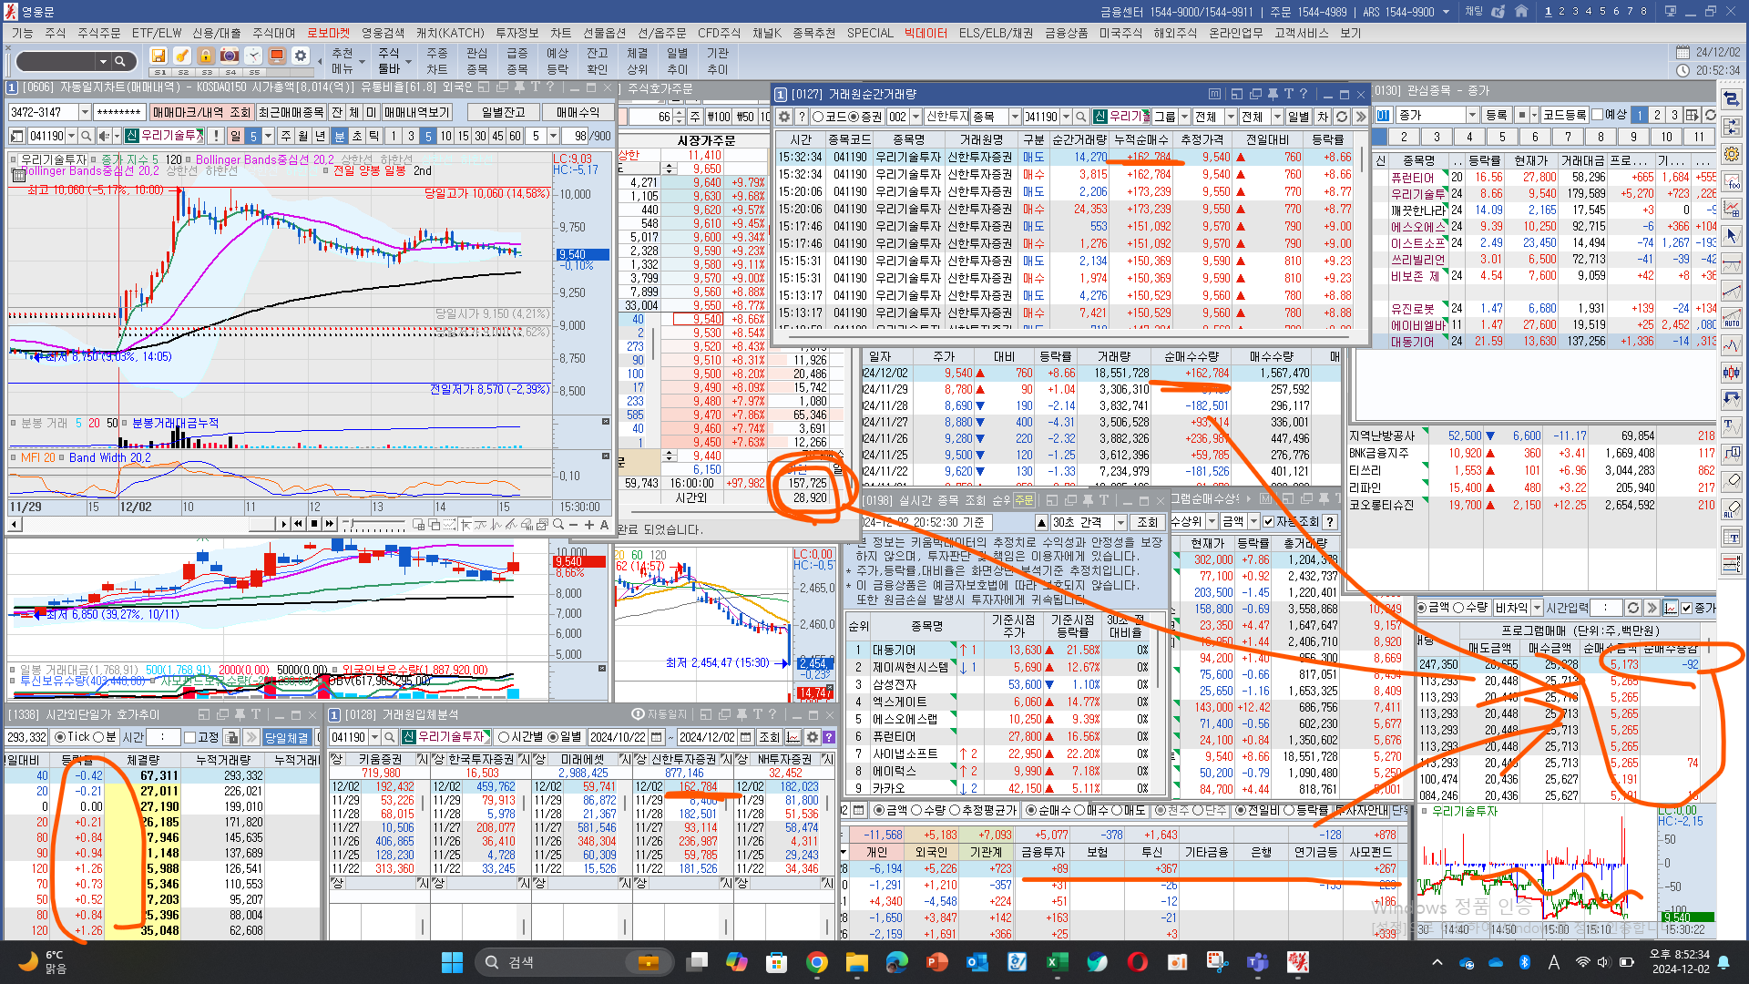Open the calendar for start date 2024/10/22
1749x984 pixels.
tap(658, 737)
